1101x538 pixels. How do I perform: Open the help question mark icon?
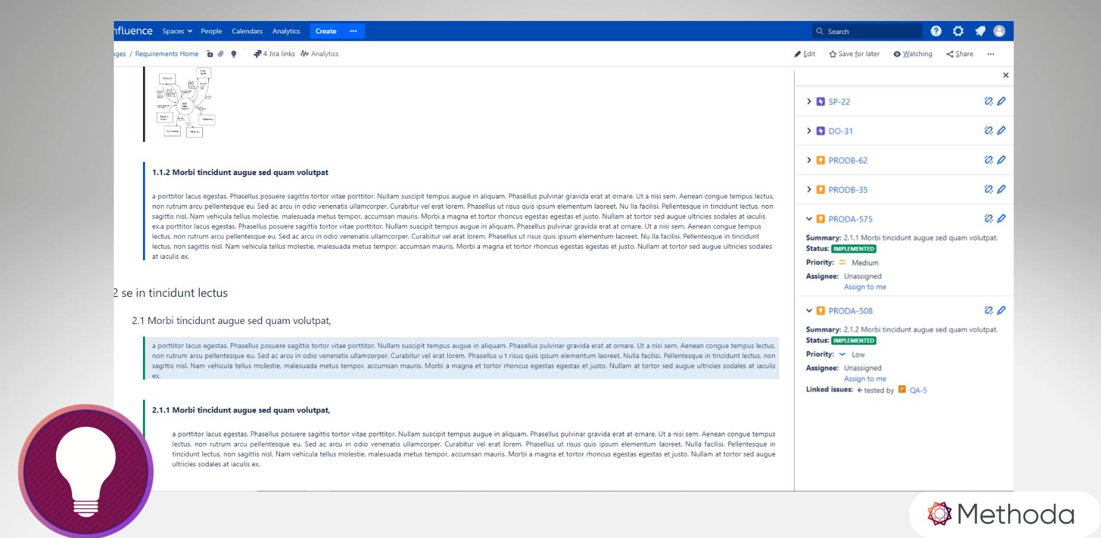point(936,31)
